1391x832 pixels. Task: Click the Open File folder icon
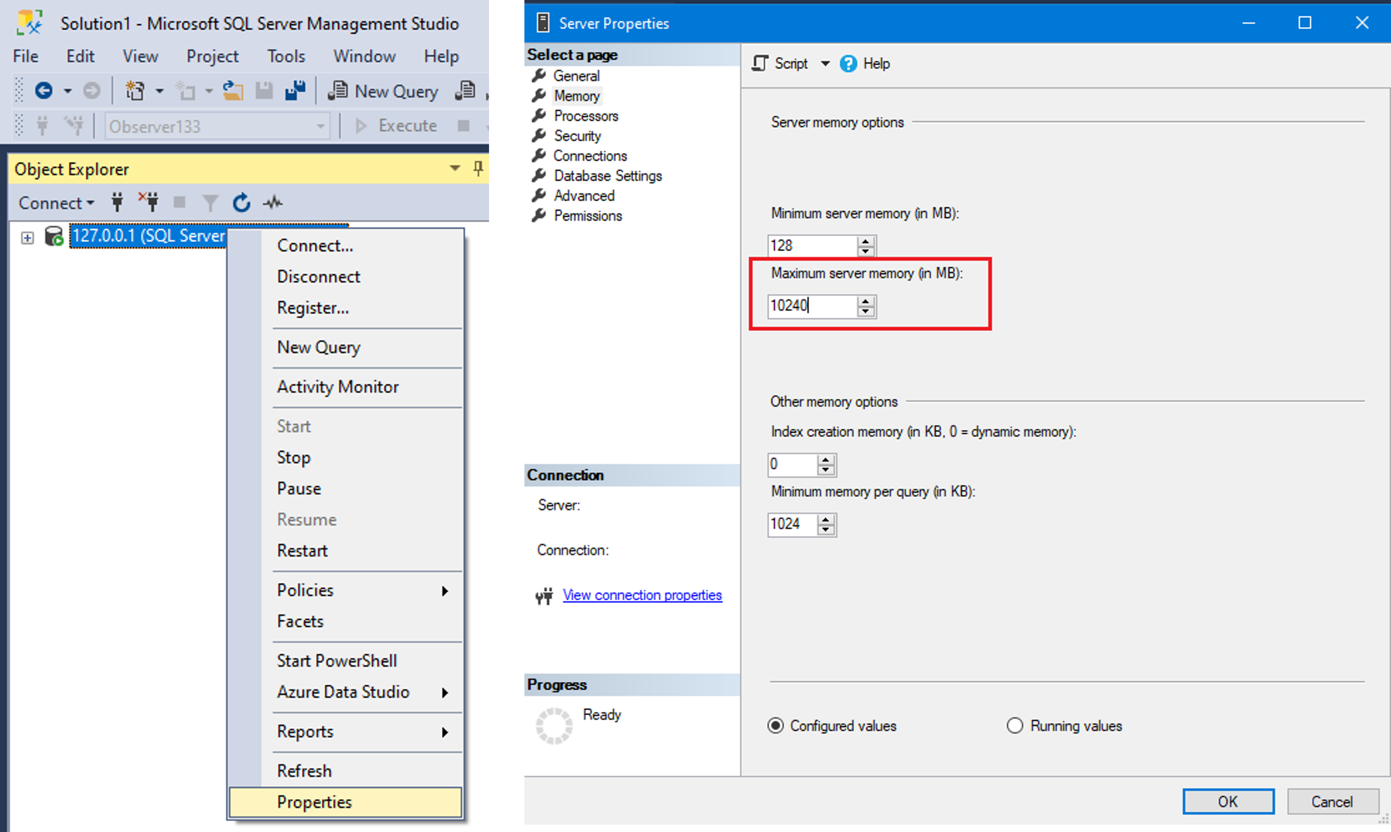[x=233, y=90]
